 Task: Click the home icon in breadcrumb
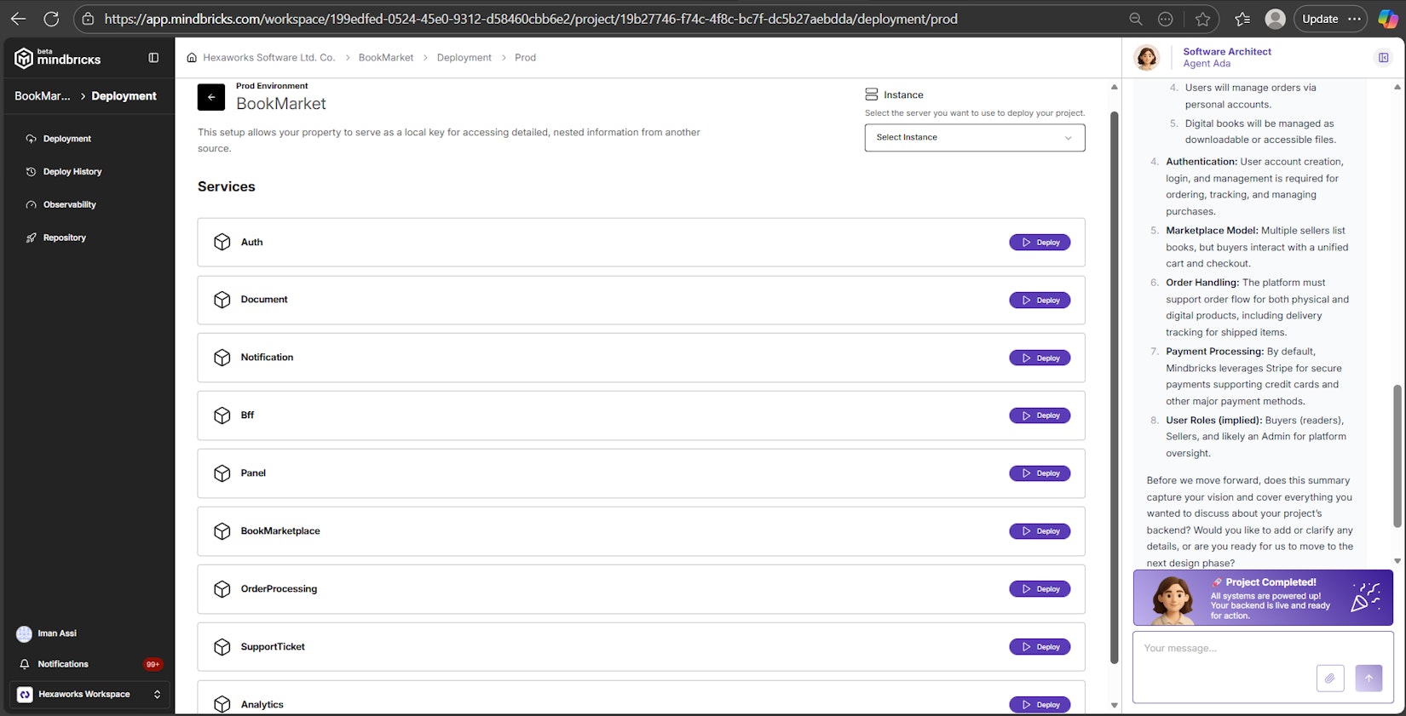(x=192, y=58)
